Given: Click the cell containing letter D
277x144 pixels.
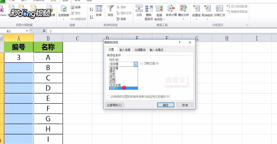Looking at the screenshot, I should 48,88.
